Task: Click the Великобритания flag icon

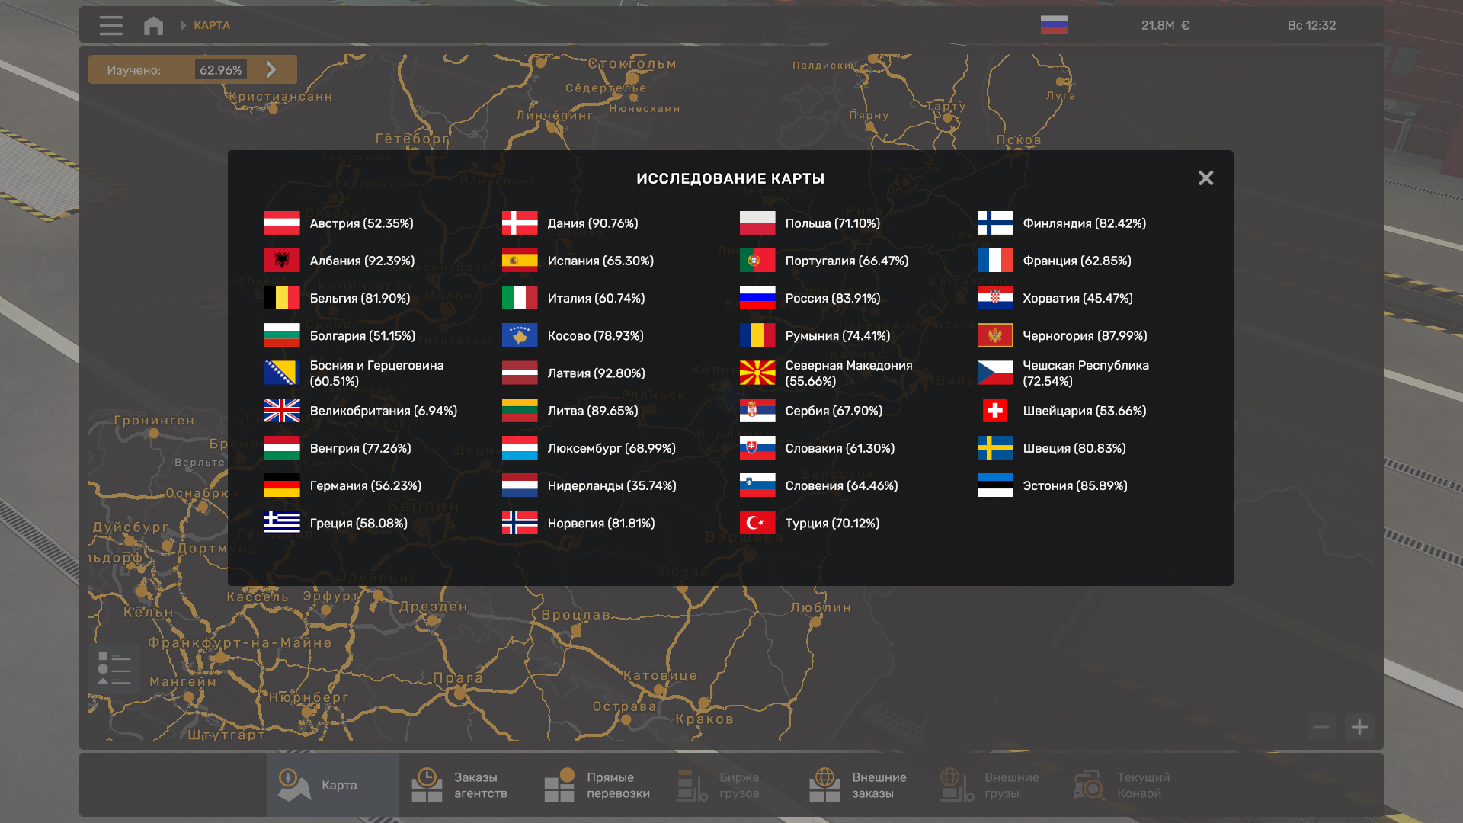Action: pyautogui.click(x=282, y=411)
